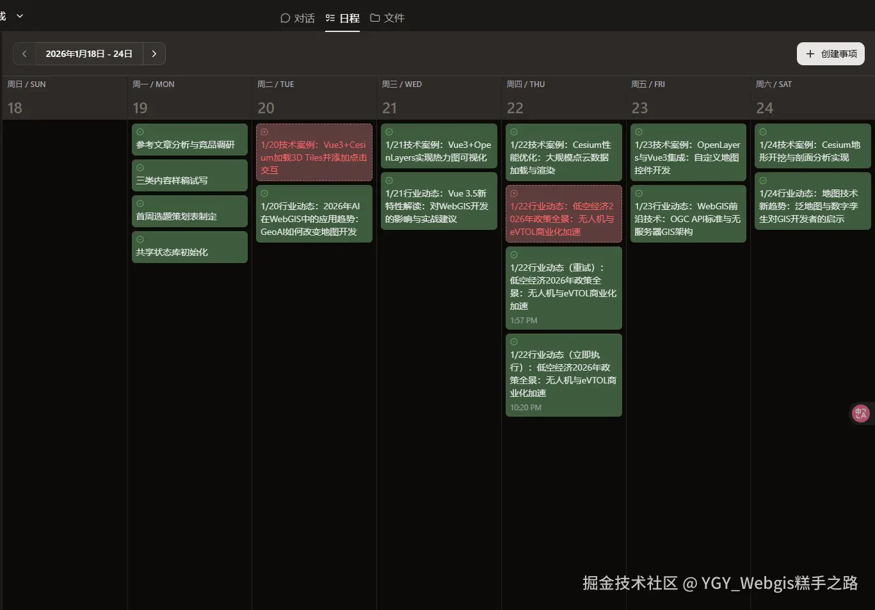This screenshot has height=610, width=875.
Task: Click status circle on 1/22行业动态（立即执行）card
Action: (514, 342)
